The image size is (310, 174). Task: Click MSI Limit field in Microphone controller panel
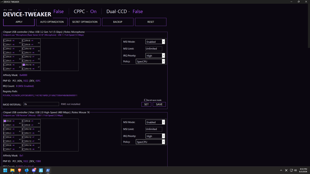click(154, 48)
